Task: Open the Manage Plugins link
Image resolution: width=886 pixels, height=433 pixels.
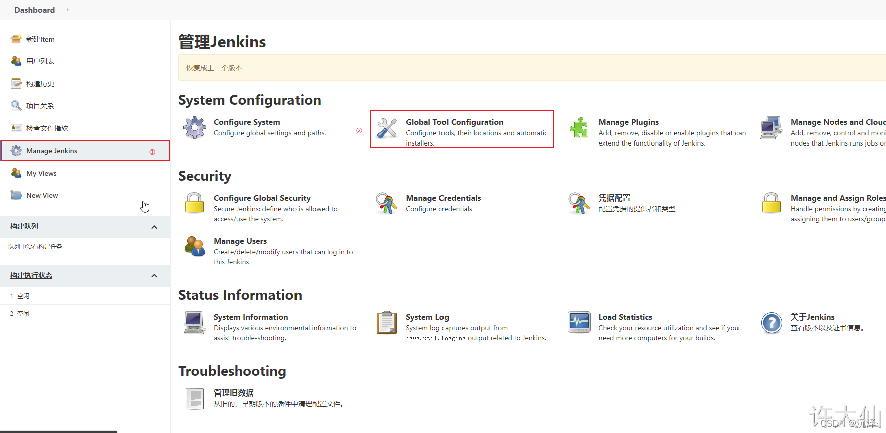Action: coord(628,122)
